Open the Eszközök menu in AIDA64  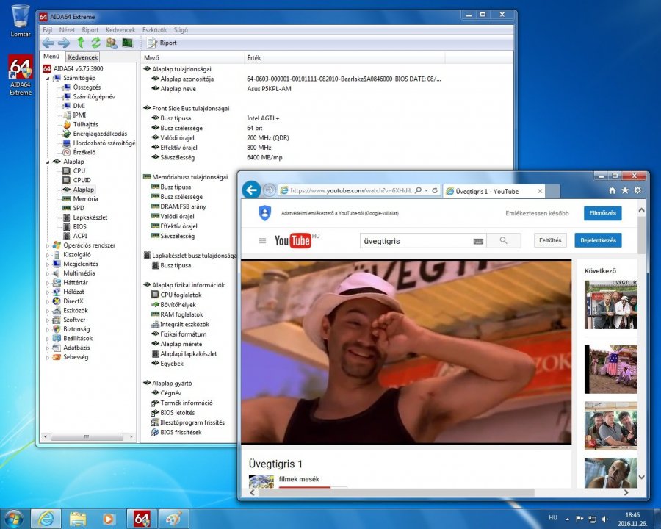coord(155,30)
